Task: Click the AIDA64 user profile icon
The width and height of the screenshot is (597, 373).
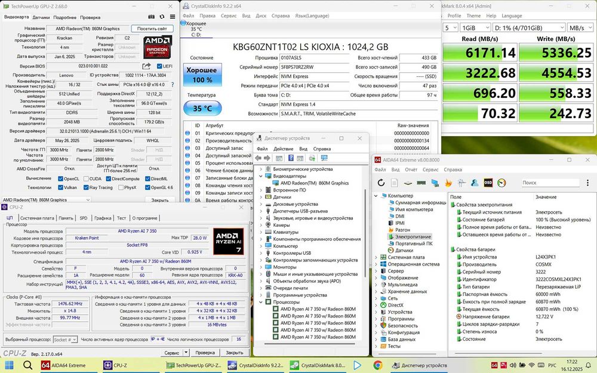Action: 475,183
